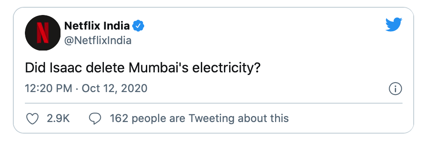Image resolution: width=436 pixels, height=155 pixels.
Task: View 162 people are Tweeting about this
Action: [199, 119]
